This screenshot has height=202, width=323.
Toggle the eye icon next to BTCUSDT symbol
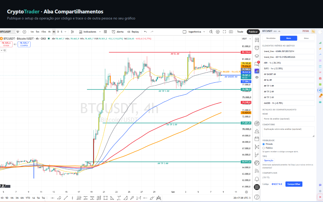[x=18, y=32]
